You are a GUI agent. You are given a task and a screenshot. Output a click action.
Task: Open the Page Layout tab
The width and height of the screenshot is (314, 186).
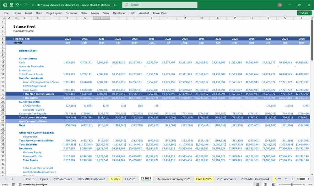(54, 13)
